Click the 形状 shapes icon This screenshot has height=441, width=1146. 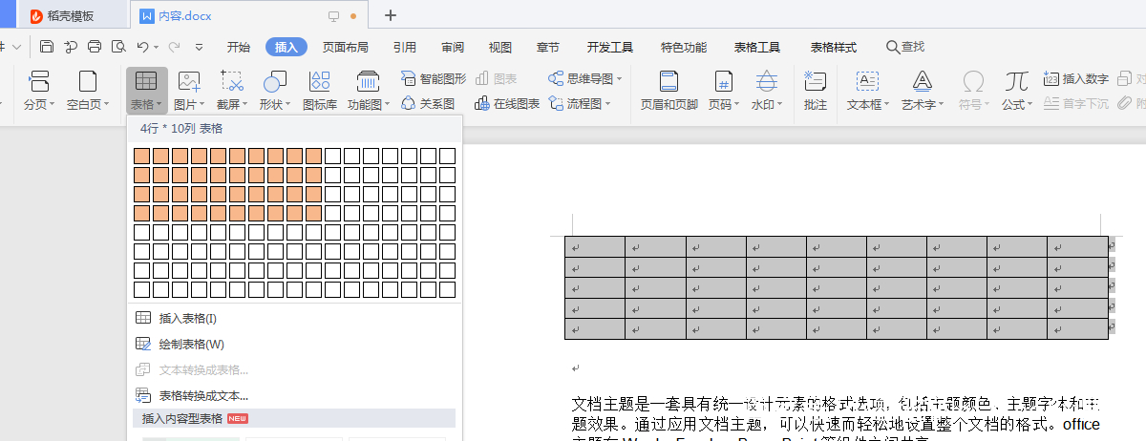[275, 82]
